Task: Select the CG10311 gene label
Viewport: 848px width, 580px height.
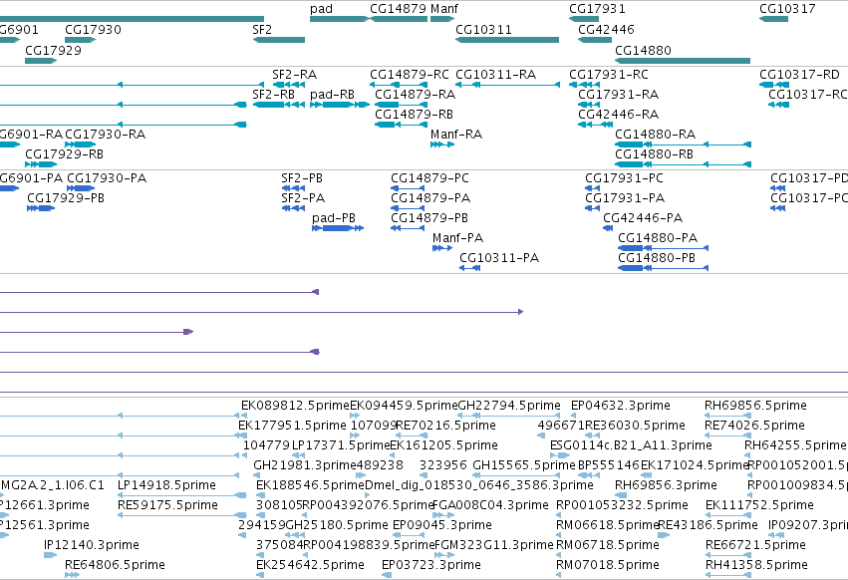Action: pos(483,30)
